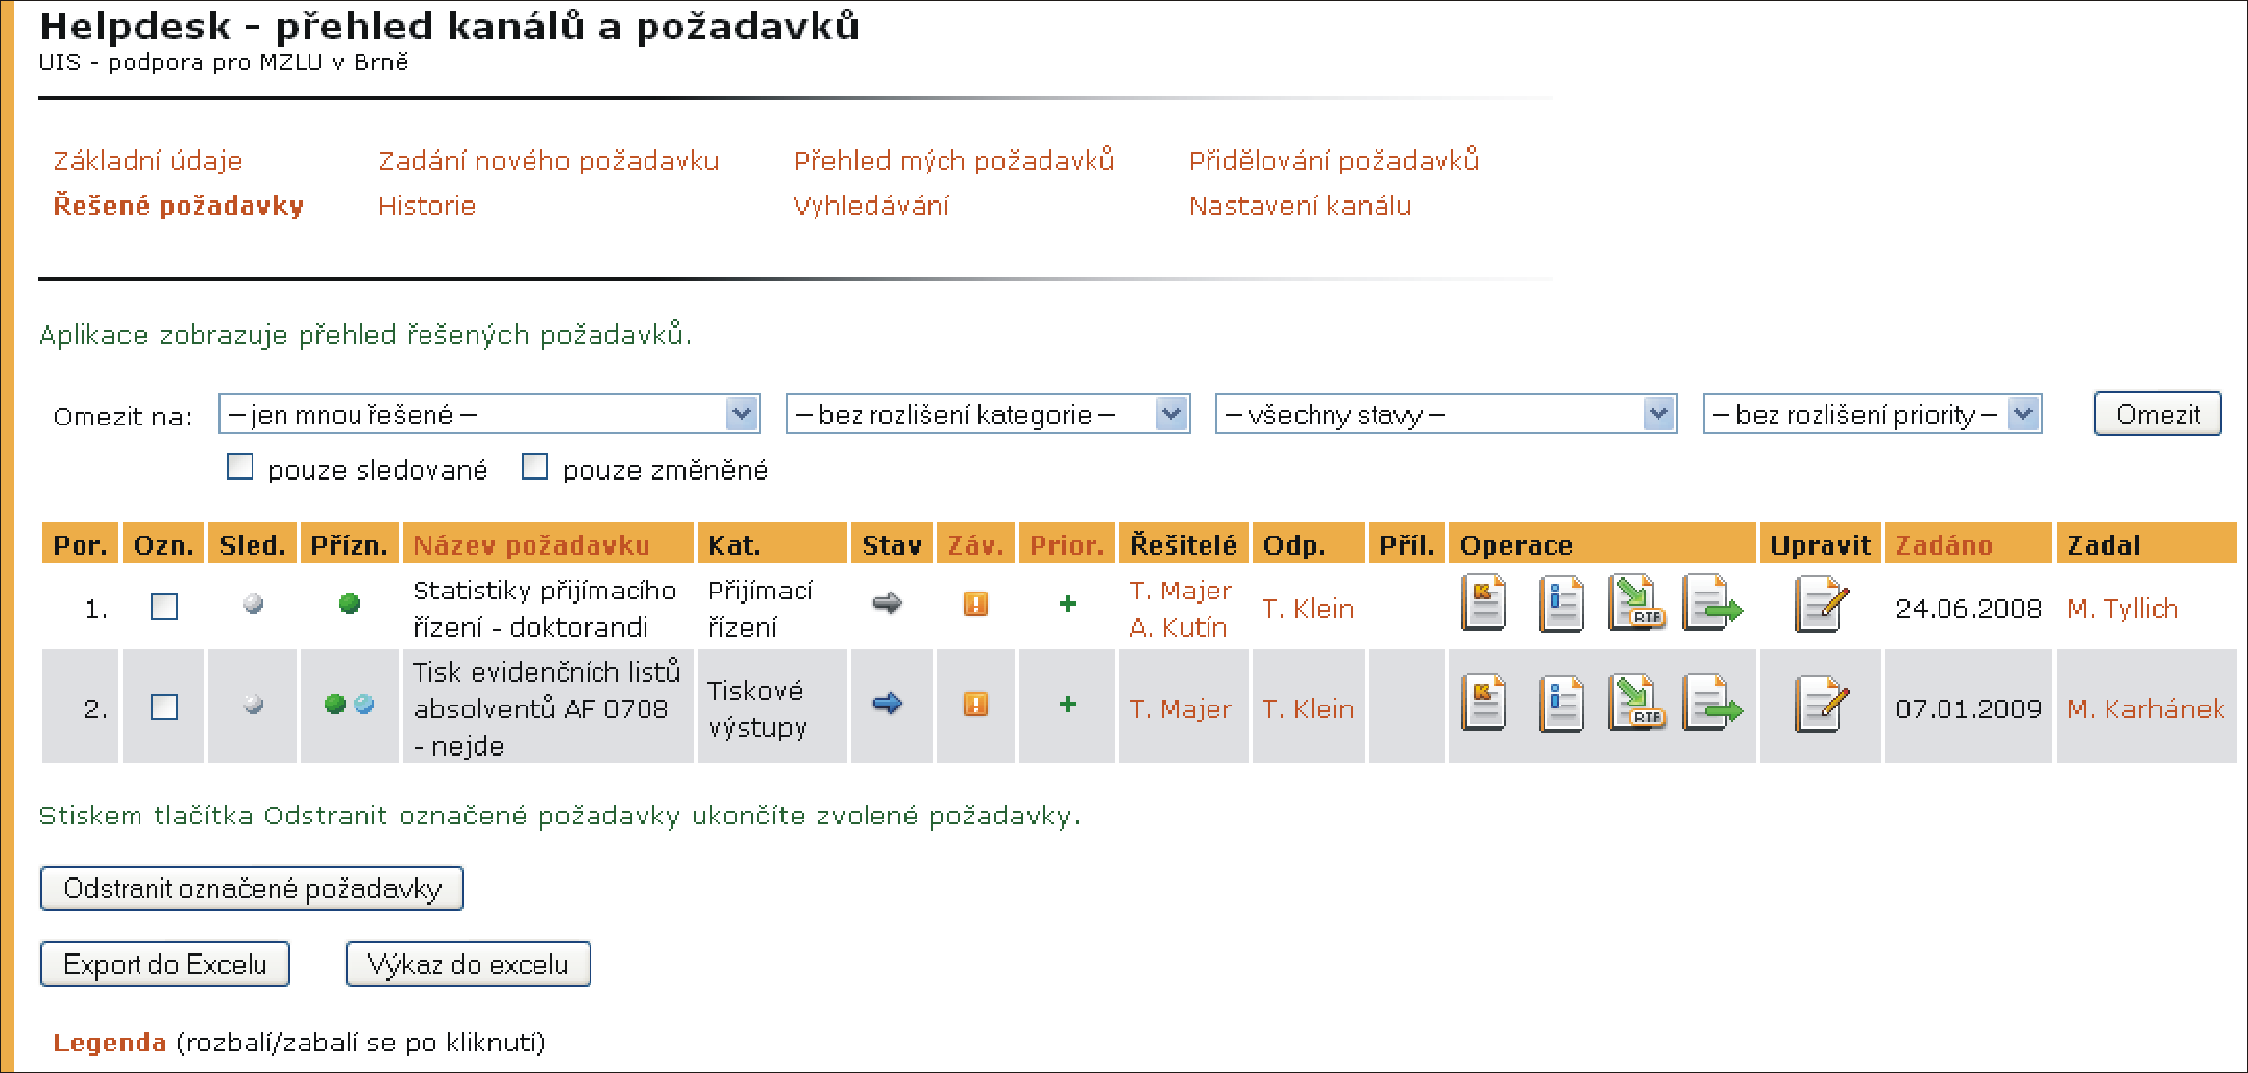Open the bez rozlišení kategorie dropdown
Viewport: 2248px width, 1073px height.
tap(987, 415)
